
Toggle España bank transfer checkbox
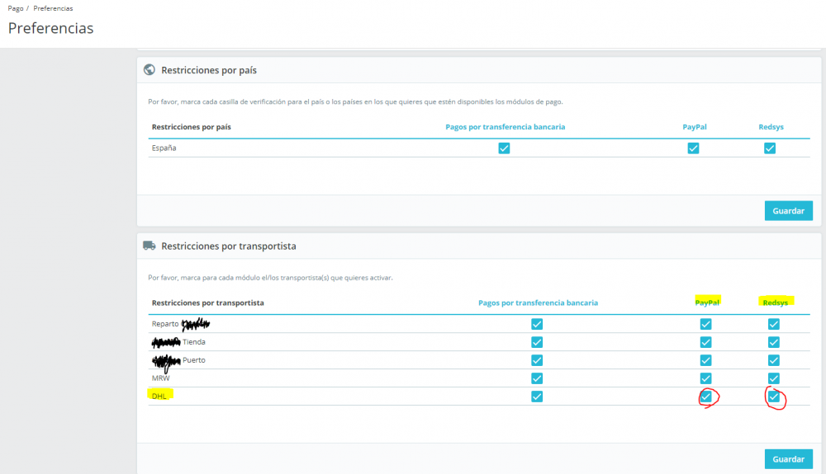coord(504,148)
